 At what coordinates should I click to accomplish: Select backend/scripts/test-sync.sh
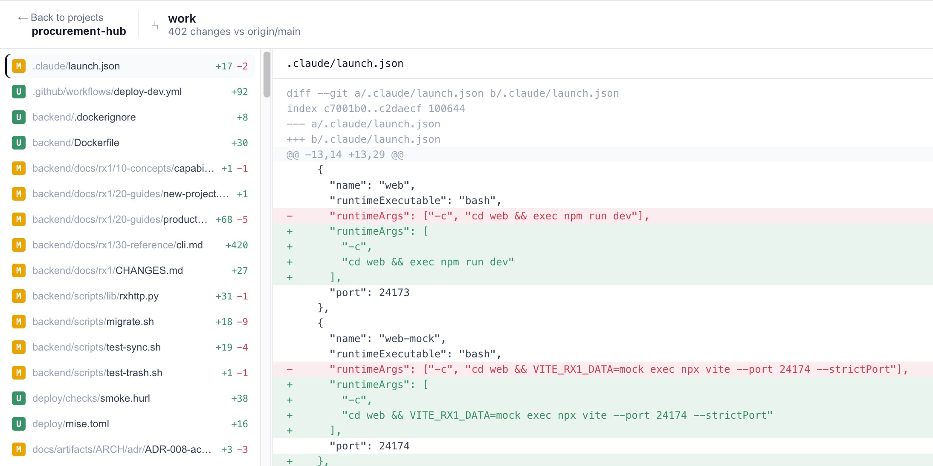pyautogui.click(x=130, y=347)
